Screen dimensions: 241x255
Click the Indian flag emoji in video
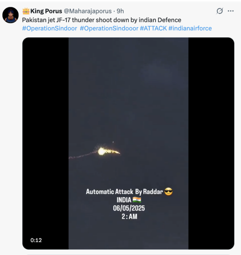(x=137, y=200)
